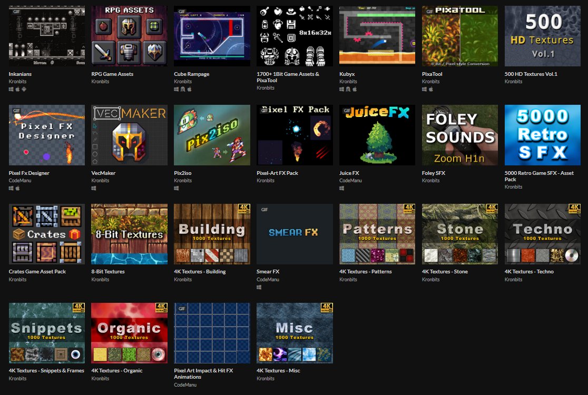Open the 4K Textures - Patterns title link
Image resolution: width=588 pixels, height=395 pixels.
[366, 271]
